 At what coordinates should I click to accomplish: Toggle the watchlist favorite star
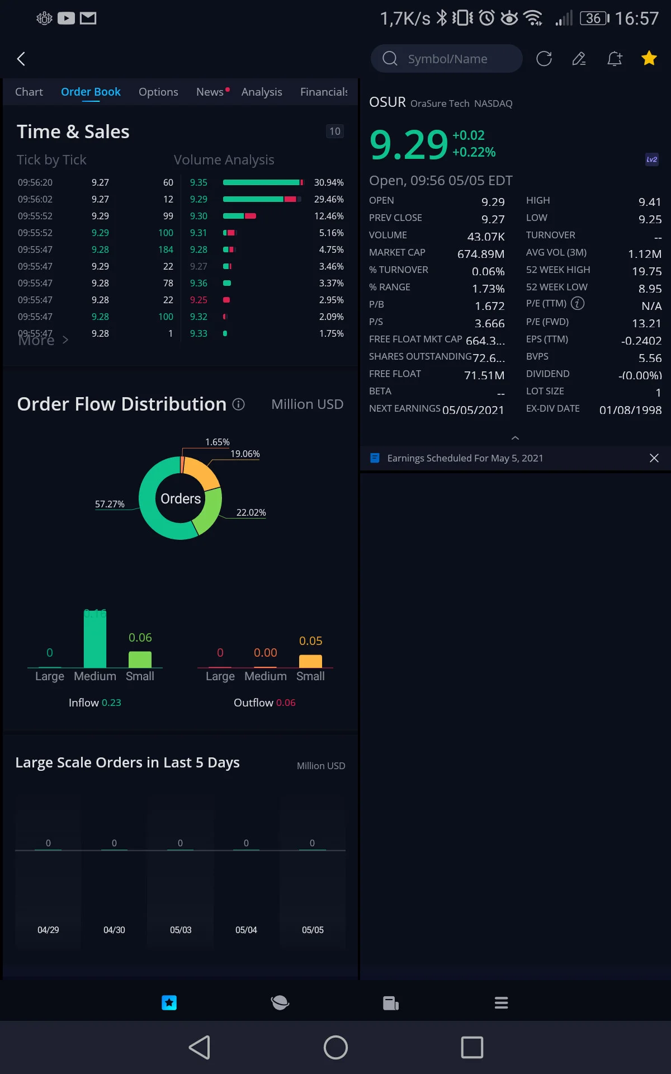pos(649,58)
